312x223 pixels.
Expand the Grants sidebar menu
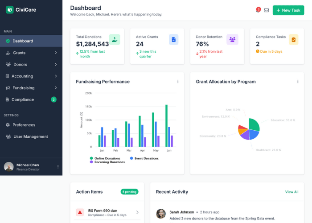tap(31, 53)
